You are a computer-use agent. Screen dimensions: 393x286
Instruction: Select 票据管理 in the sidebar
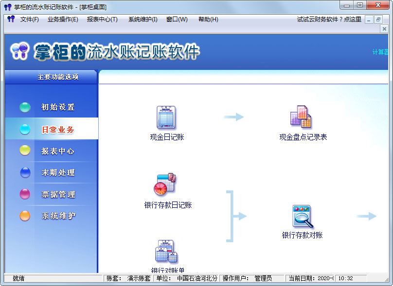coord(58,194)
